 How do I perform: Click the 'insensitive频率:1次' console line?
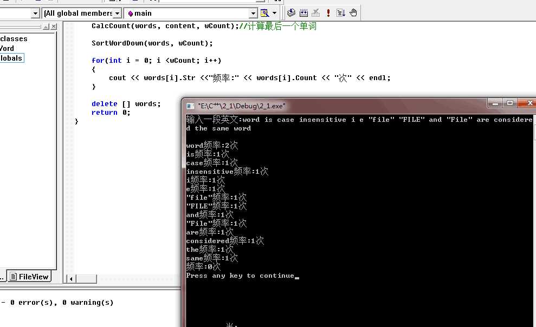(x=227, y=172)
